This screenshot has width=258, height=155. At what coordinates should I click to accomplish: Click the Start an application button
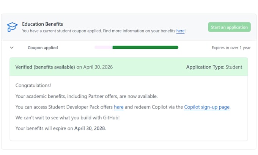click(x=229, y=27)
